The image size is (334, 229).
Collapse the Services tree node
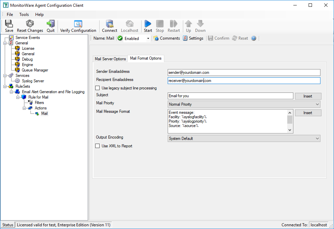point(5,76)
